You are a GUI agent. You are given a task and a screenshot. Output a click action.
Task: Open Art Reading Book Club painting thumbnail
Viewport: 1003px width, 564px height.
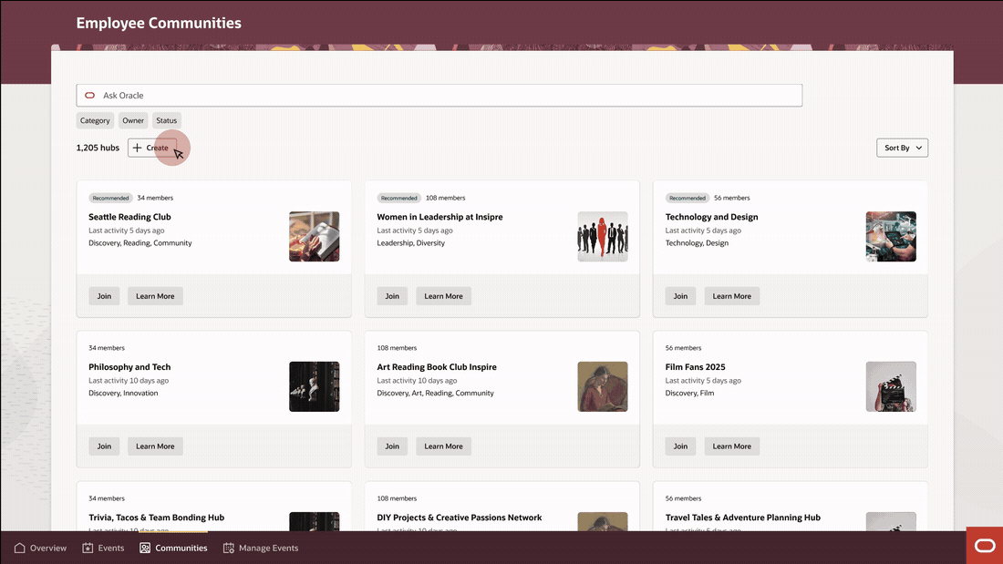(x=603, y=387)
